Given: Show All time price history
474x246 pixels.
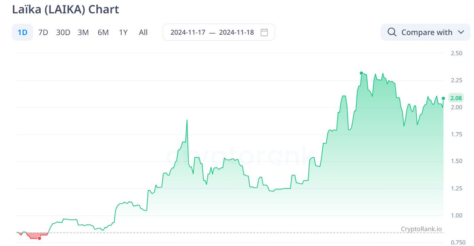Looking at the screenshot, I should click(143, 32).
